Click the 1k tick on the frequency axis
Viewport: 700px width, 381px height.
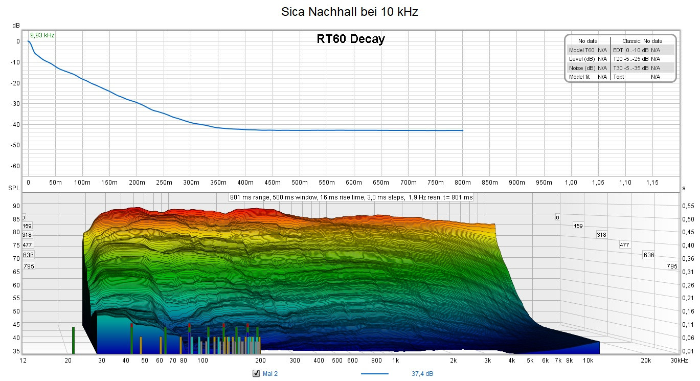pyautogui.click(x=395, y=361)
